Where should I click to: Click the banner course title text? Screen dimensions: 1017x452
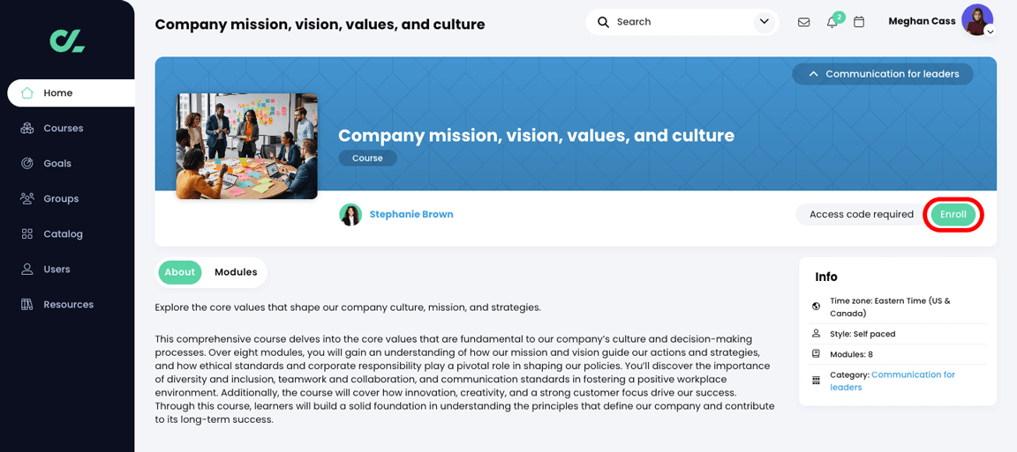pos(537,136)
